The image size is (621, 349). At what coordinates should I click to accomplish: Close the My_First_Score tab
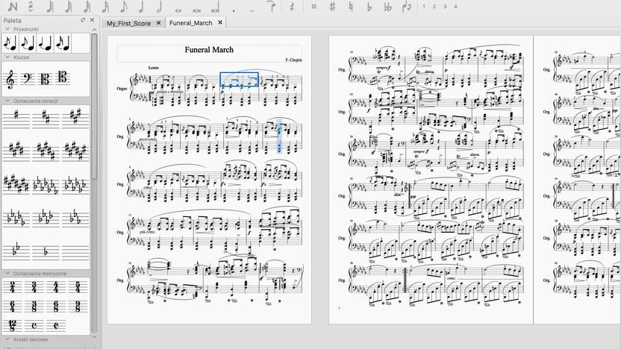point(158,23)
